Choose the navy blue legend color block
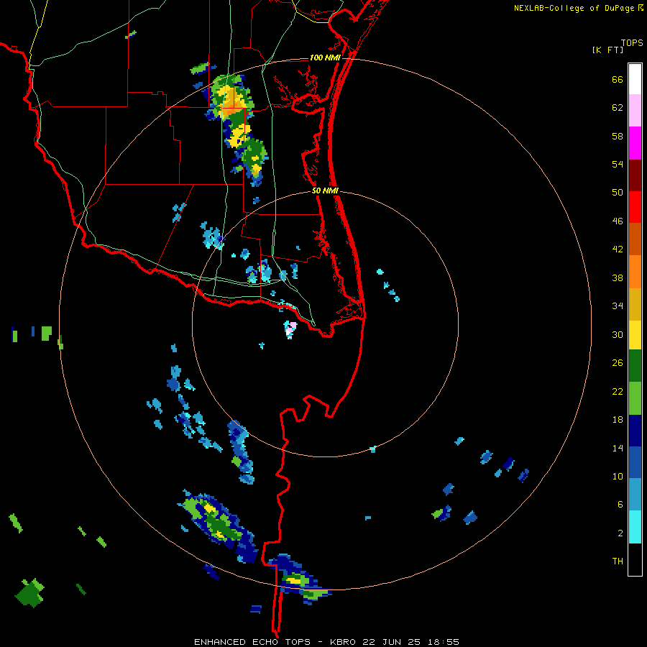The image size is (647, 647). 635,431
